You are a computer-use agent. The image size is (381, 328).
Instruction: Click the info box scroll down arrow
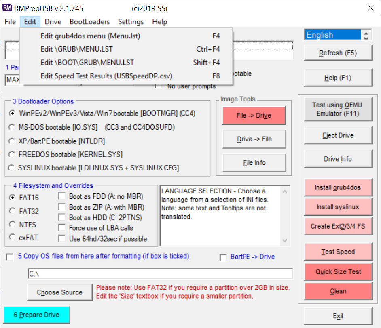285,240
